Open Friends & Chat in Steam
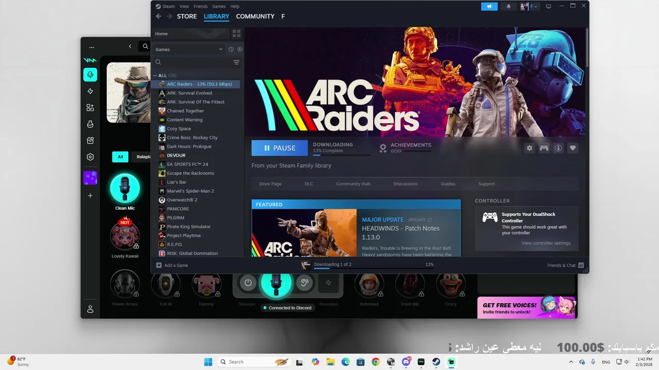The width and height of the screenshot is (659, 370). [565, 265]
